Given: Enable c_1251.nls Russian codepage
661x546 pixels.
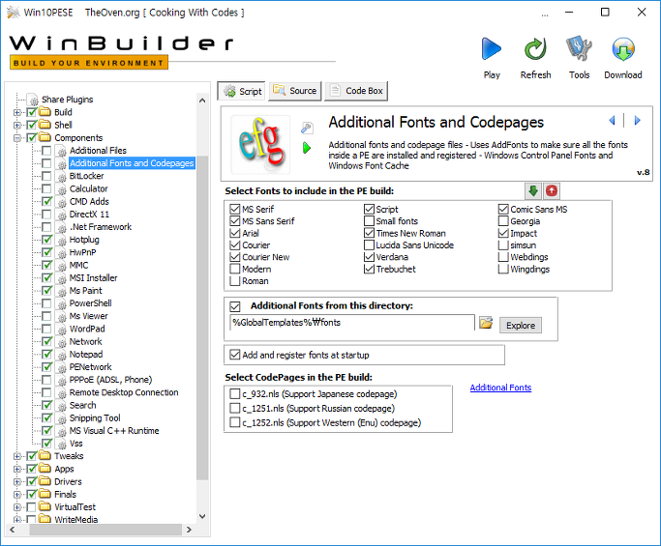Looking at the screenshot, I should click(235, 408).
